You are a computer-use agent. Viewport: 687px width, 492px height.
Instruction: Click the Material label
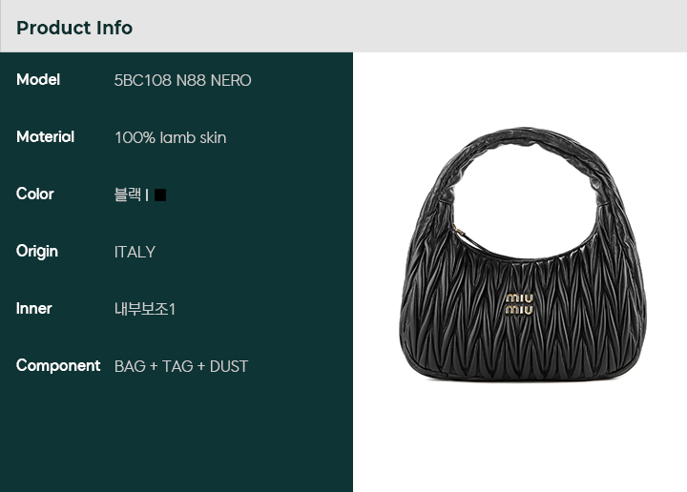coord(45,137)
